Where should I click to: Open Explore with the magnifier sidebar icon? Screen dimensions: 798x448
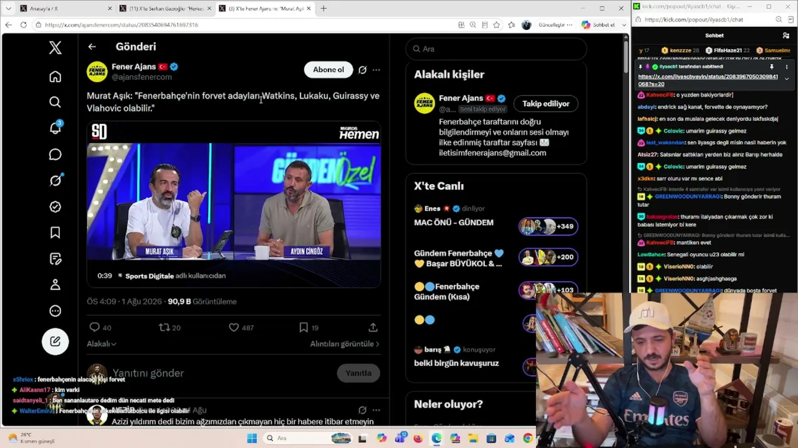(55, 102)
